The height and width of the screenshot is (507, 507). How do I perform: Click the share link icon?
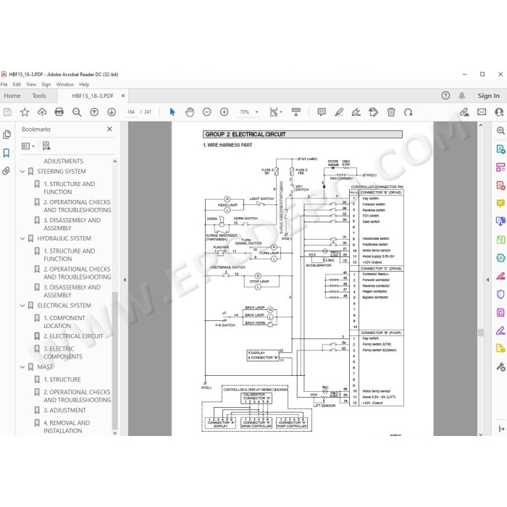(x=464, y=112)
